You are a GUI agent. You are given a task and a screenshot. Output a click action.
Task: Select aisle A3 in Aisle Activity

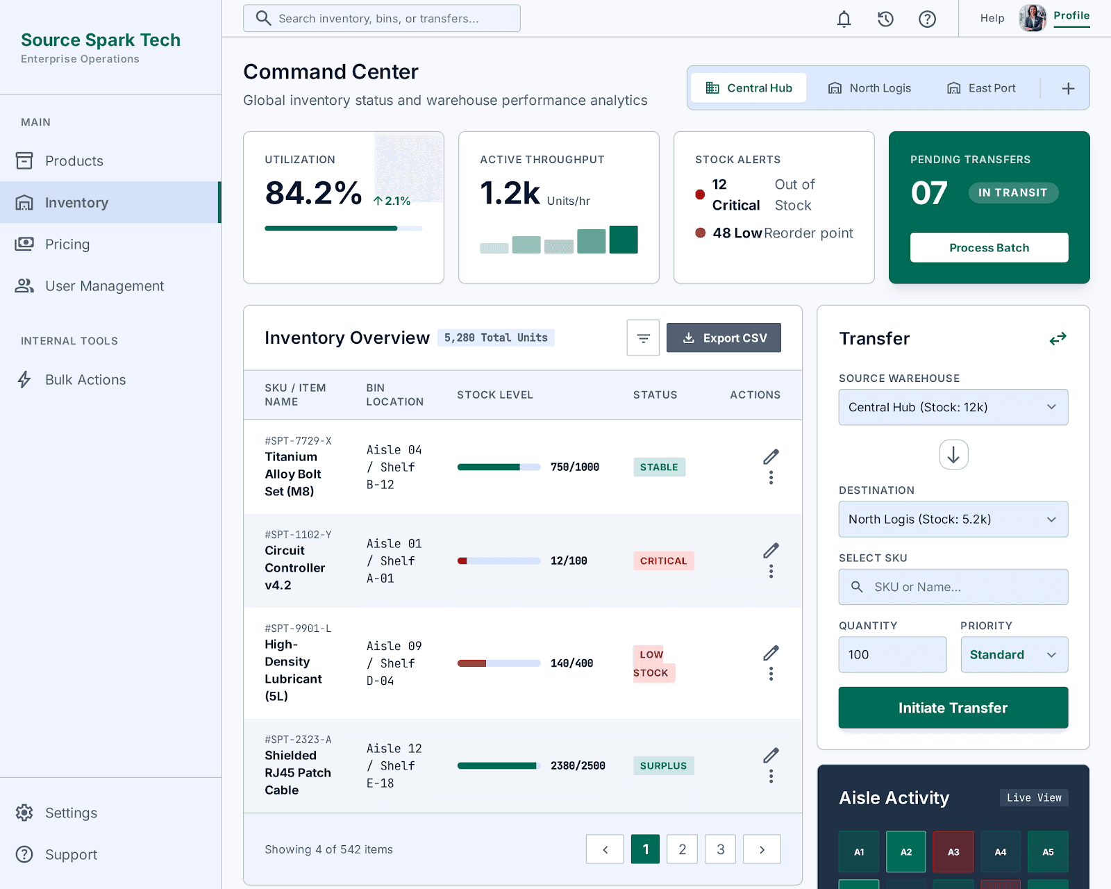click(x=953, y=851)
